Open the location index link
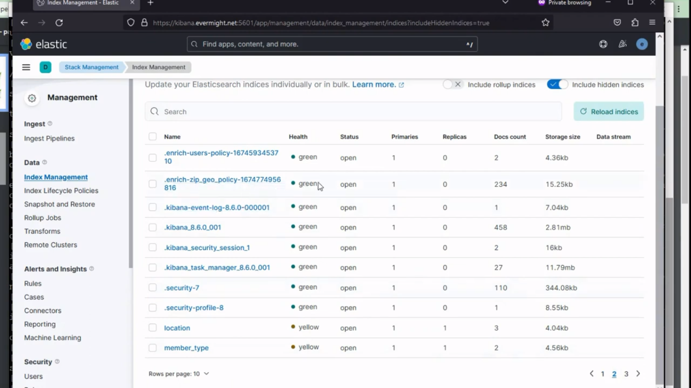The image size is (691, 388). point(177,328)
